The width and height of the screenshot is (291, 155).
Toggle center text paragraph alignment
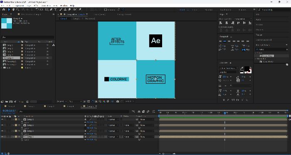tap(225, 41)
